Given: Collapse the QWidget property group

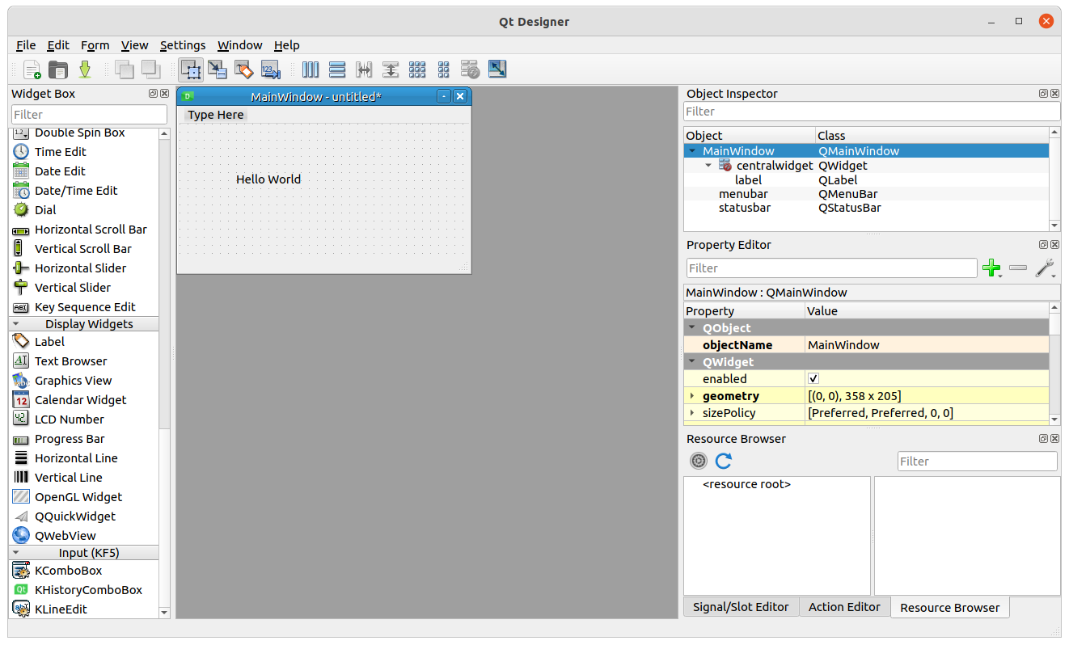Looking at the screenshot, I should [x=692, y=362].
